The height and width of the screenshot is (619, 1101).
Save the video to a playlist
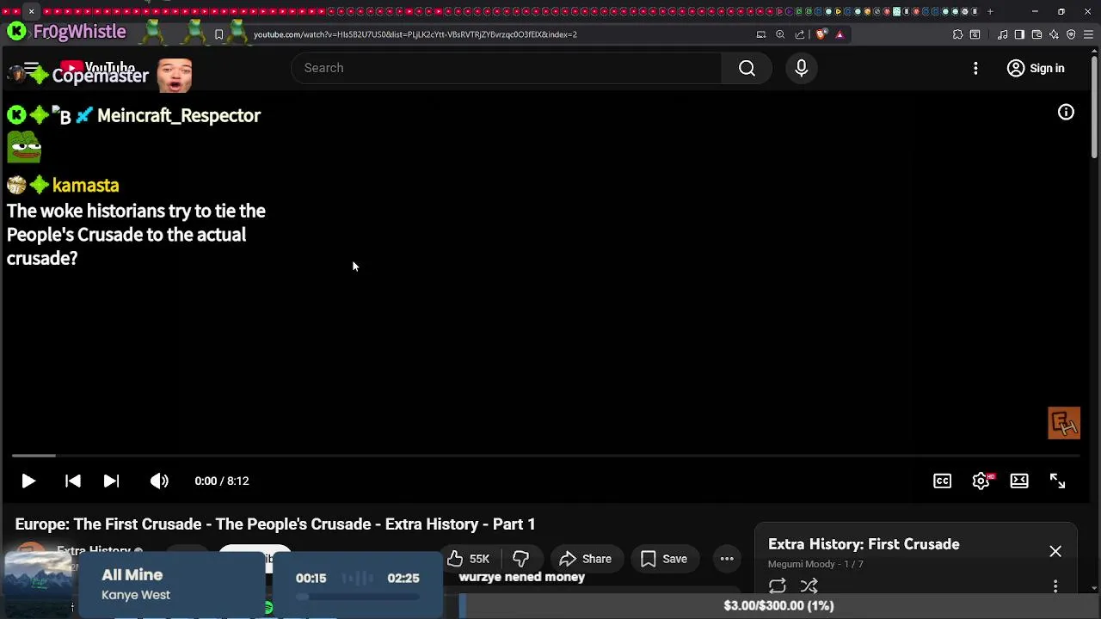[663, 559]
